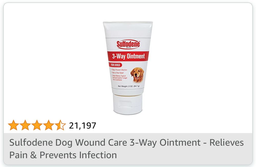The image size is (256, 167).
Task: Click the word 'Ointment' in the gray title bar
Action: click(180, 142)
